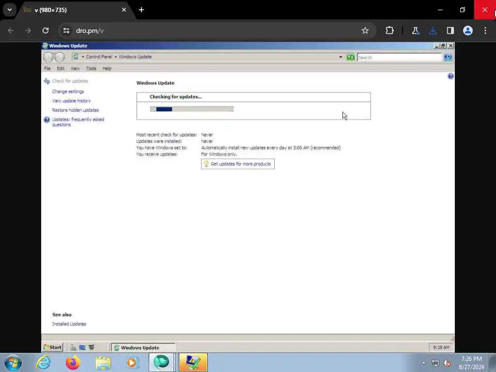Open the Edit menu
Viewport: 496px width, 372px height.
[61, 68]
